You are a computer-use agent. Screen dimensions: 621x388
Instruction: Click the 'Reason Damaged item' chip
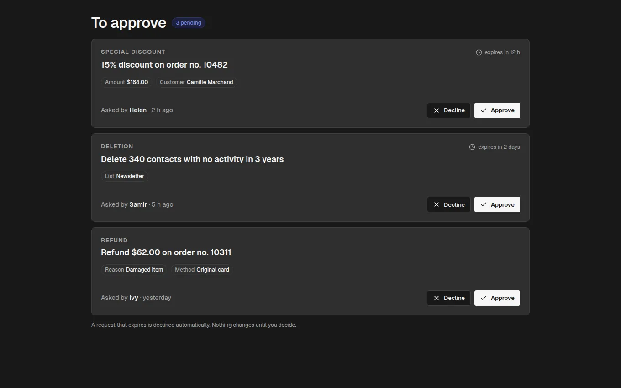[x=134, y=270]
